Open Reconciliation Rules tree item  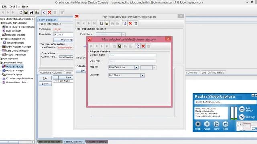(17, 82)
